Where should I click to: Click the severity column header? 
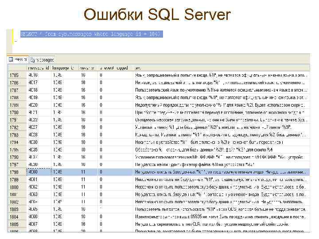87,68
